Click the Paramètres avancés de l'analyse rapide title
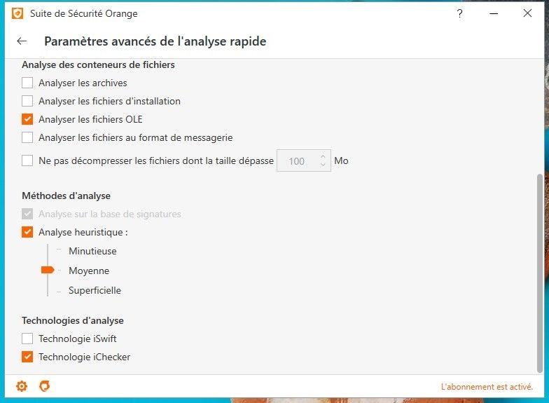The height and width of the screenshot is (403, 549). pyautogui.click(x=155, y=41)
